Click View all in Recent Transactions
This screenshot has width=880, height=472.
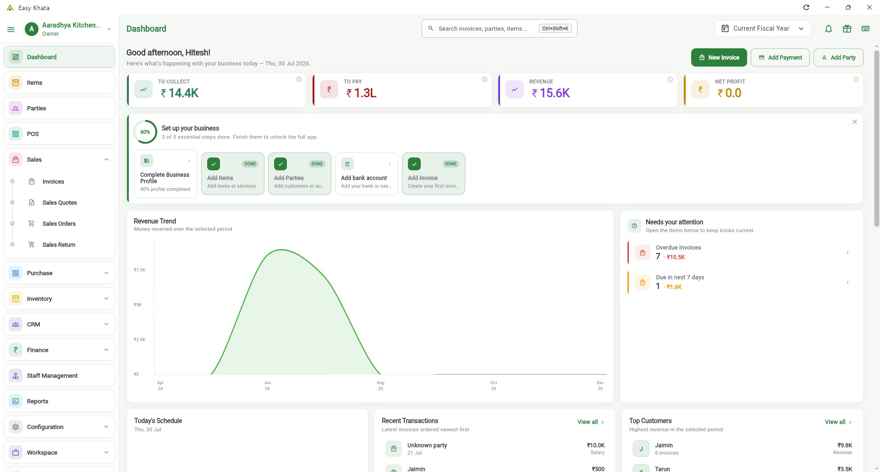(591, 422)
